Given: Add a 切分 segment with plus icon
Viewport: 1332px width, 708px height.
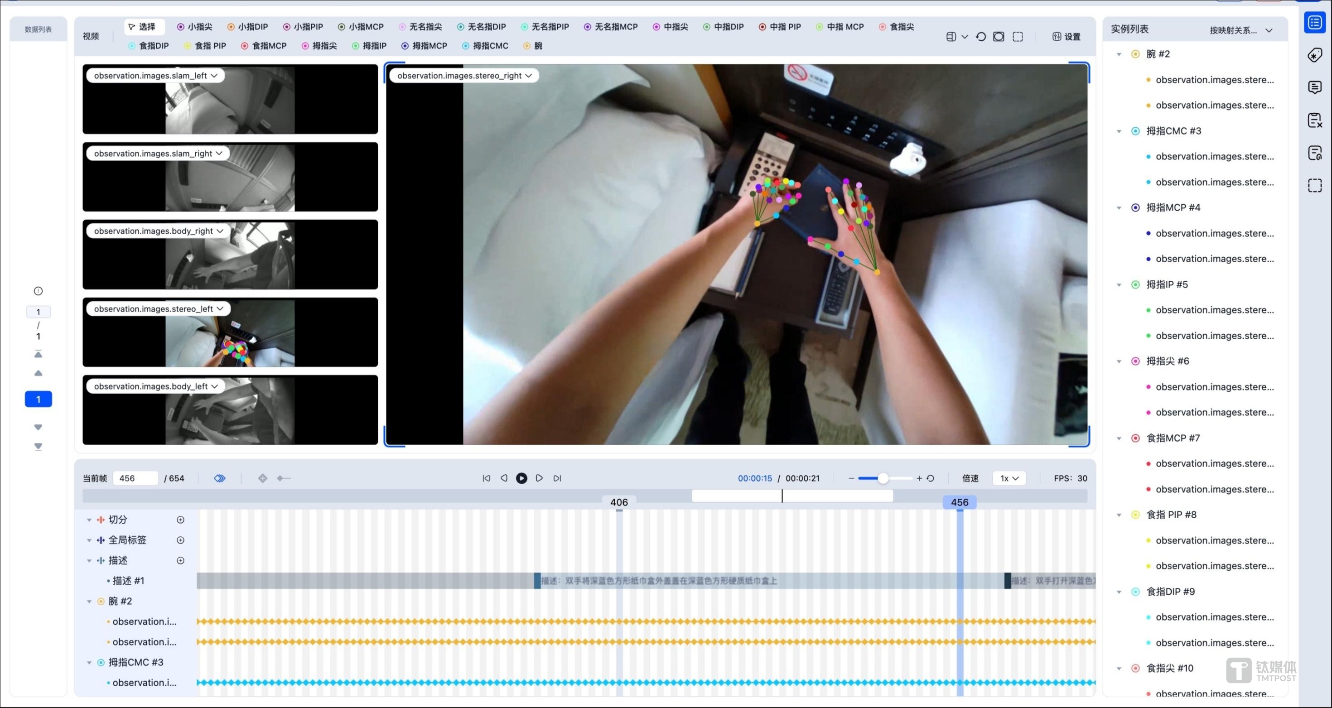Looking at the screenshot, I should click(x=180, y=520).
